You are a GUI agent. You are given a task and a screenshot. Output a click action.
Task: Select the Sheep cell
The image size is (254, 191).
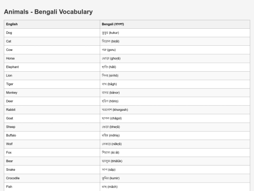[52, 127]
